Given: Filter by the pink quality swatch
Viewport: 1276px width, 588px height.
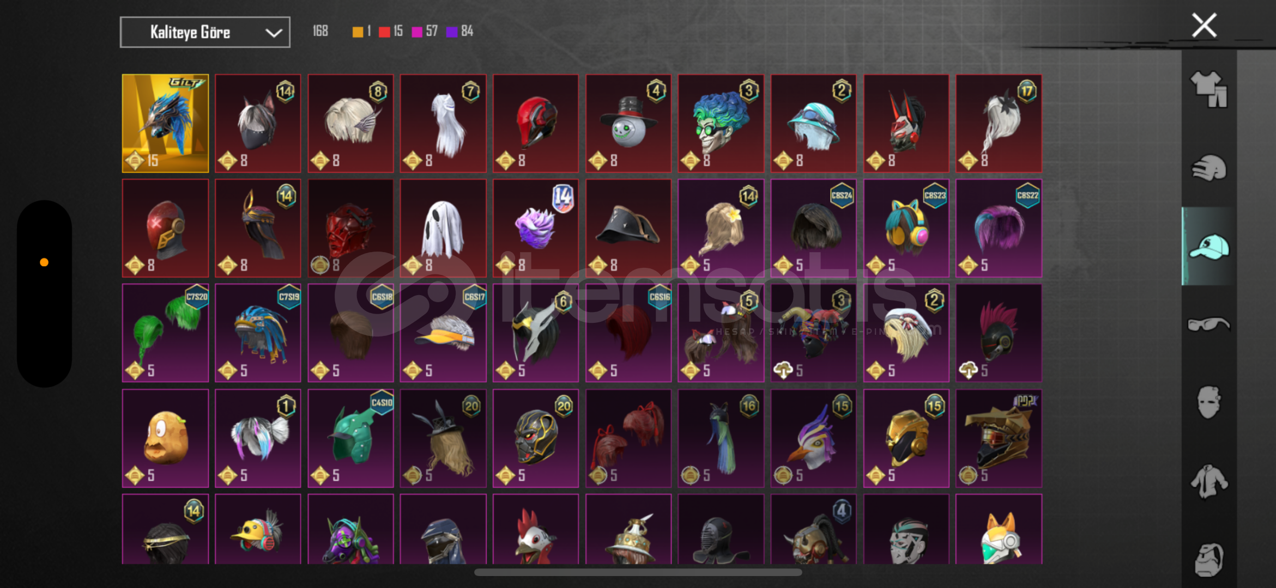Looking at the screenshot, I should pyautogui.click(x=417, y=32).
